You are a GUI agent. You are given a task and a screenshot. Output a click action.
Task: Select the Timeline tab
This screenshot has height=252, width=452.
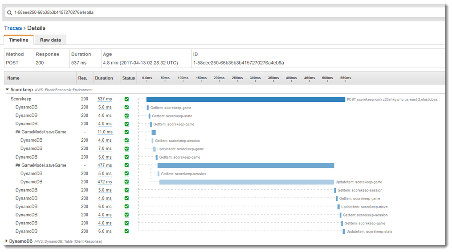(x=19, y=40)
